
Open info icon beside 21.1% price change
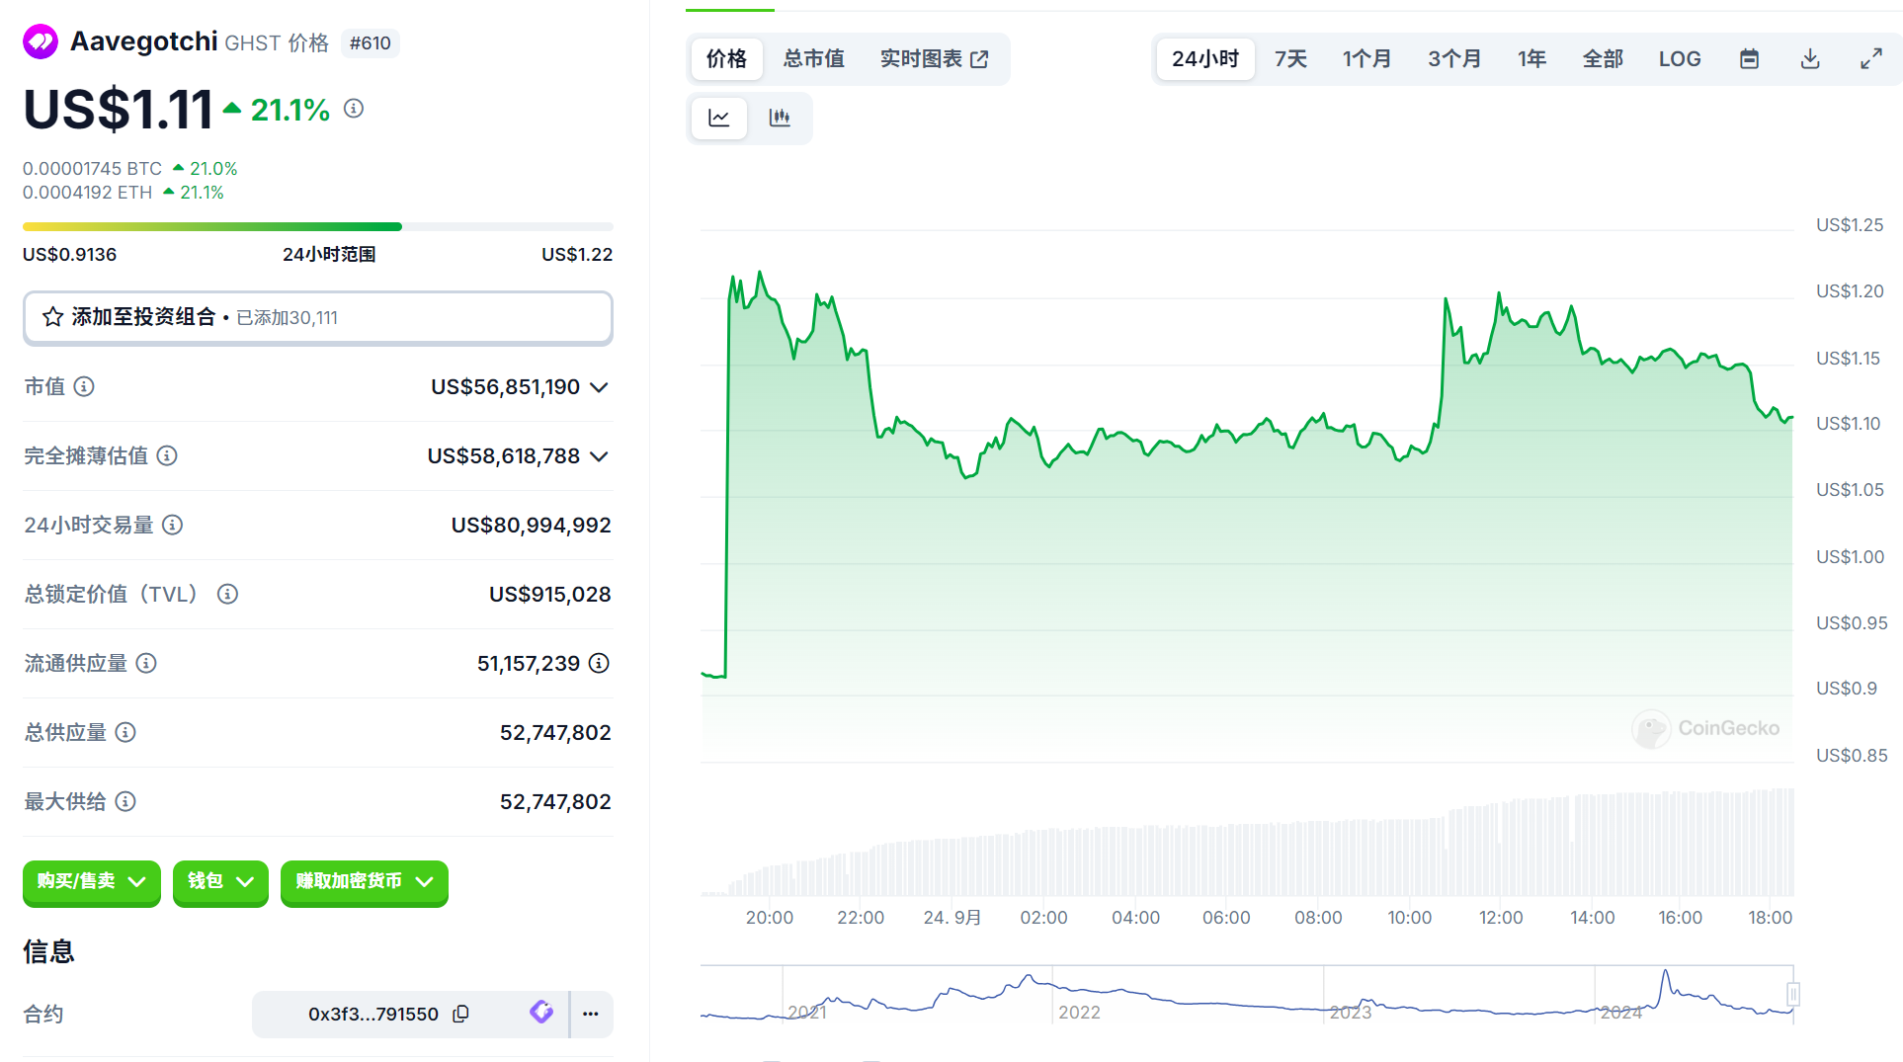pyautogui.click(x=354, y=109)
